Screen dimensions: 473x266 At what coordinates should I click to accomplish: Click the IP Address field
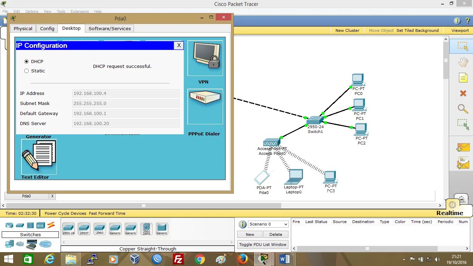(126, 93)
